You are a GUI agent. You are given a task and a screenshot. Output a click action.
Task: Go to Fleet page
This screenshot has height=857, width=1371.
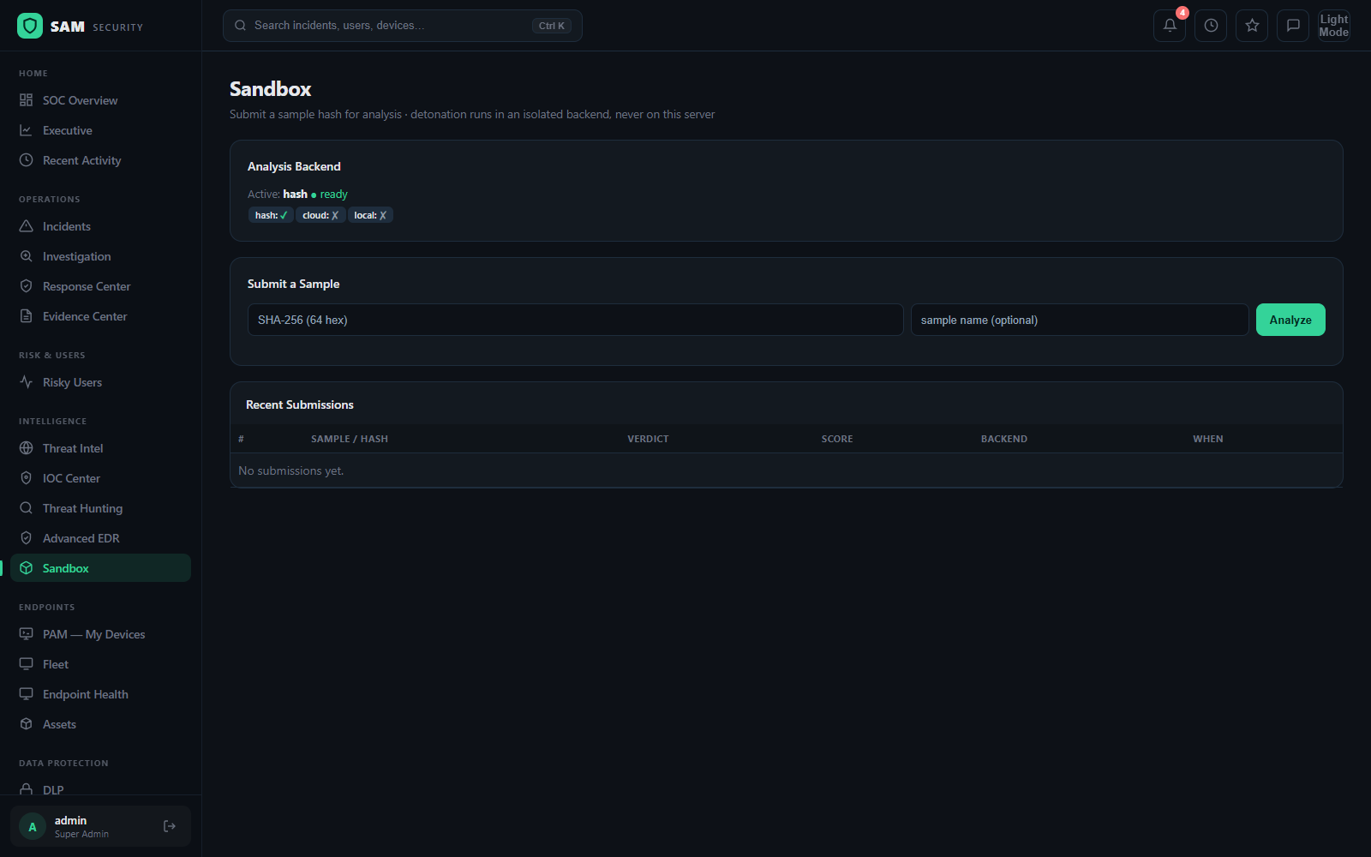tap(100, 664)
